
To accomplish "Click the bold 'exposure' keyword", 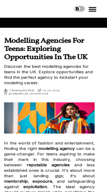I will pos(42,181).
